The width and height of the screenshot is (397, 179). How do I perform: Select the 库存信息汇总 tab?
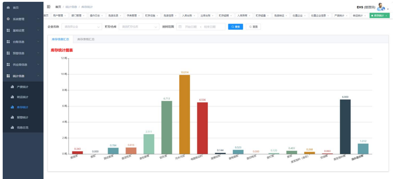[60, 39]
